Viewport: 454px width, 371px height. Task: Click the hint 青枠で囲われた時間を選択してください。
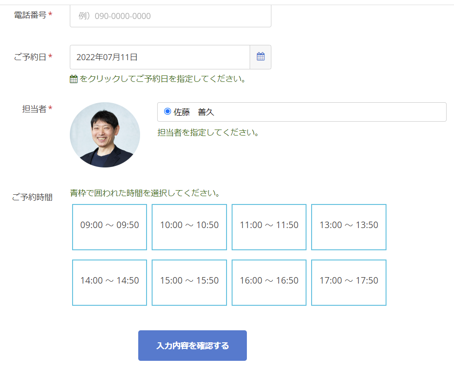[x=145, y=193]
